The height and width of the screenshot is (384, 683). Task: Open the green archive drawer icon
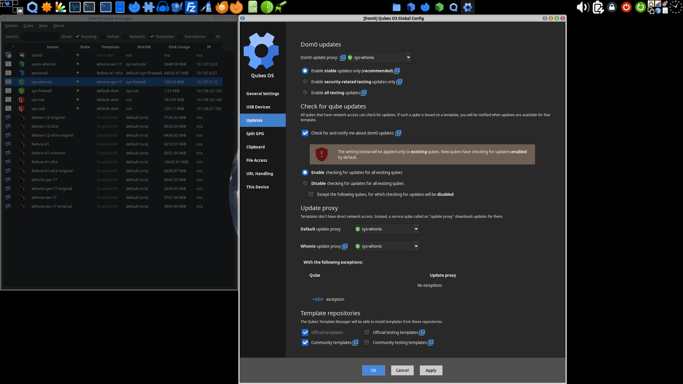253,7
